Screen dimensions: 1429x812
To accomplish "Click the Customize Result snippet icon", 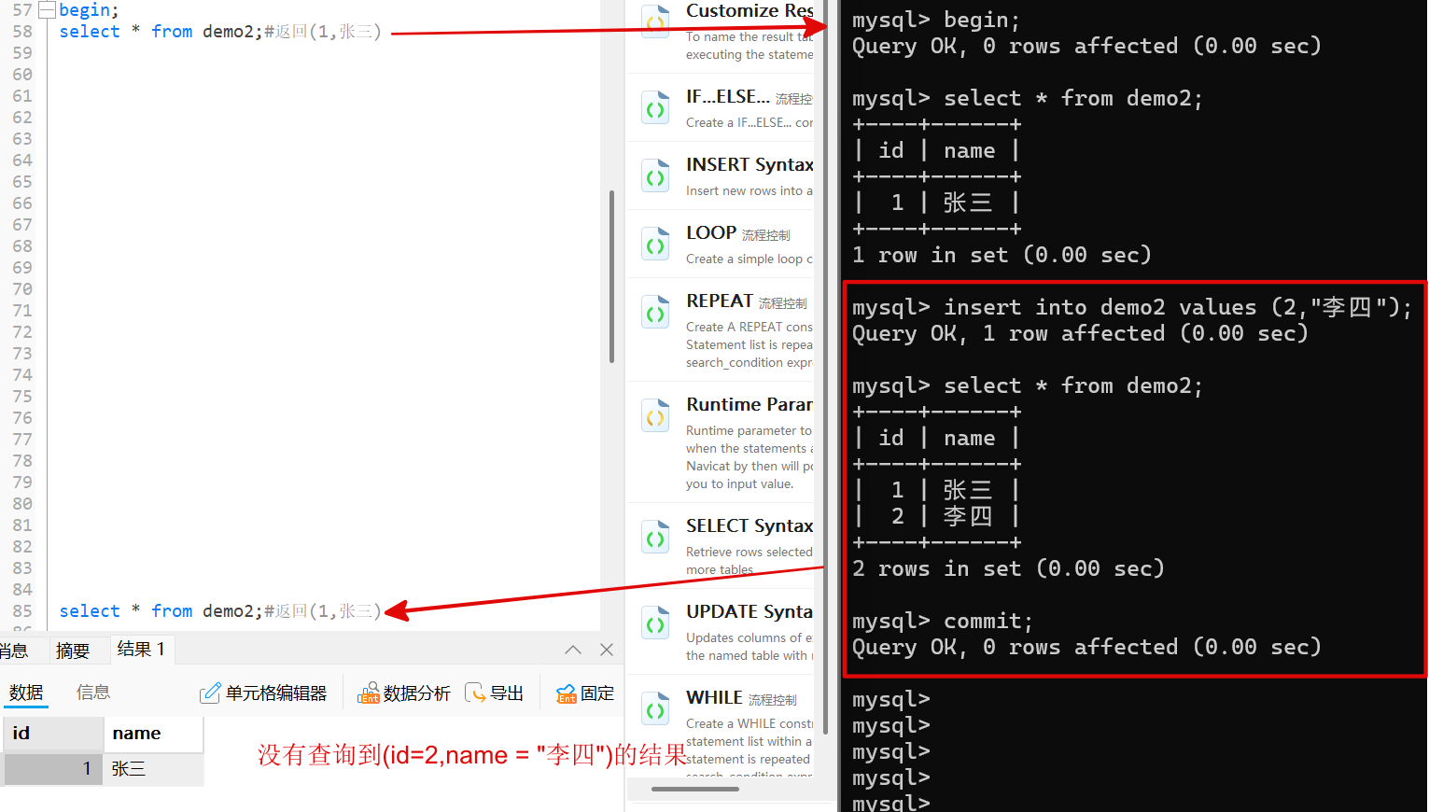I will coord(656,21).
